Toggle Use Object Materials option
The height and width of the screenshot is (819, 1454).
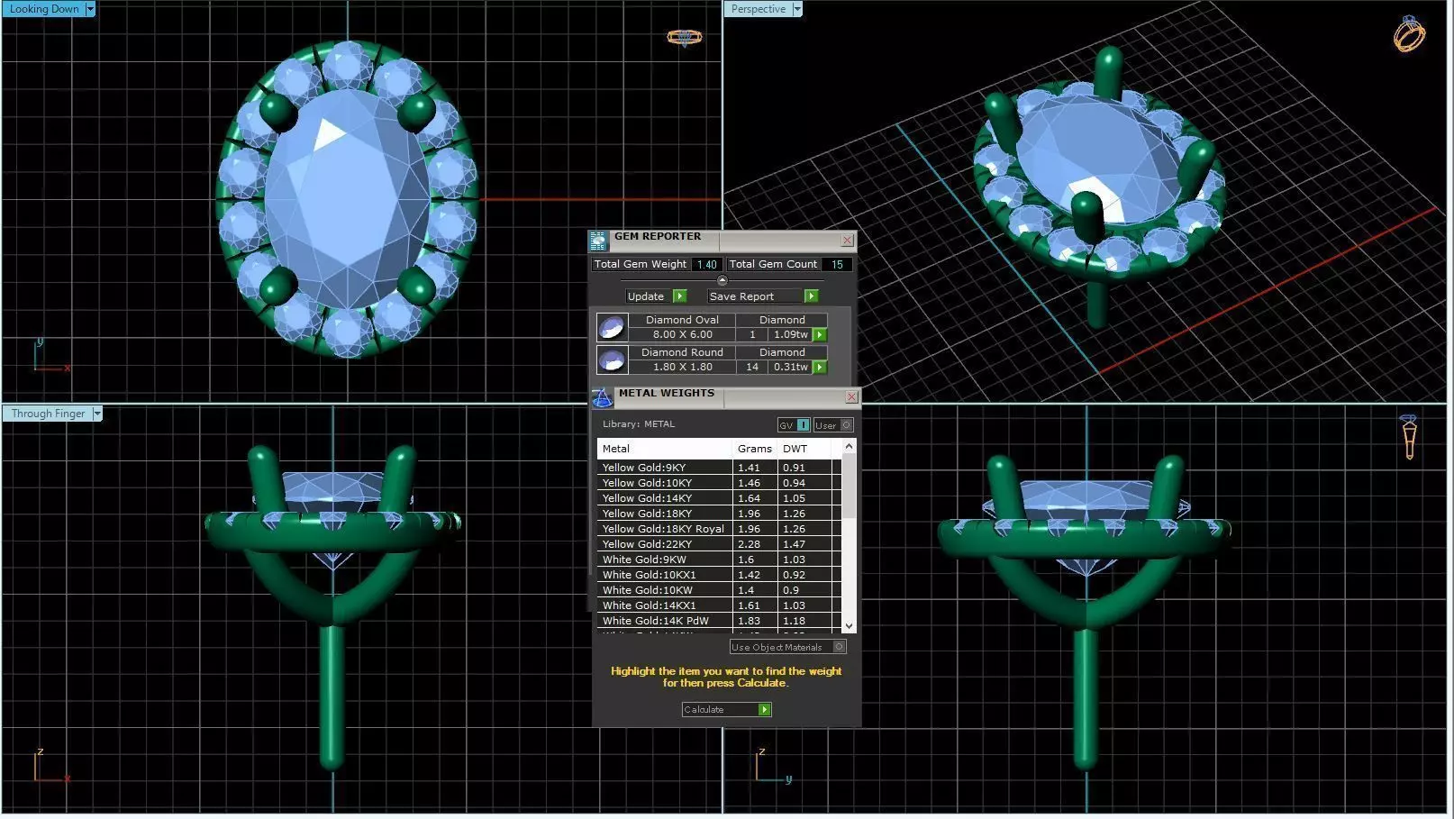tap(788, 647)
